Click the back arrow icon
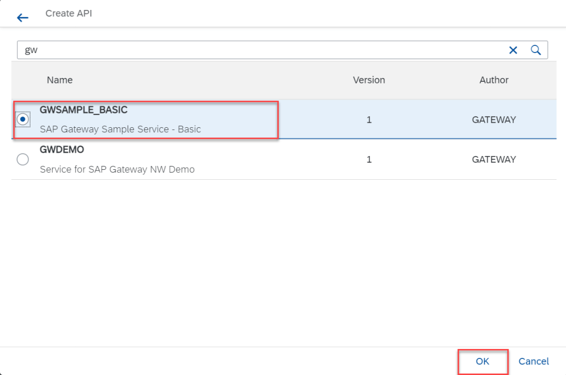Screen dimensions: 566x375 (23, 18)
